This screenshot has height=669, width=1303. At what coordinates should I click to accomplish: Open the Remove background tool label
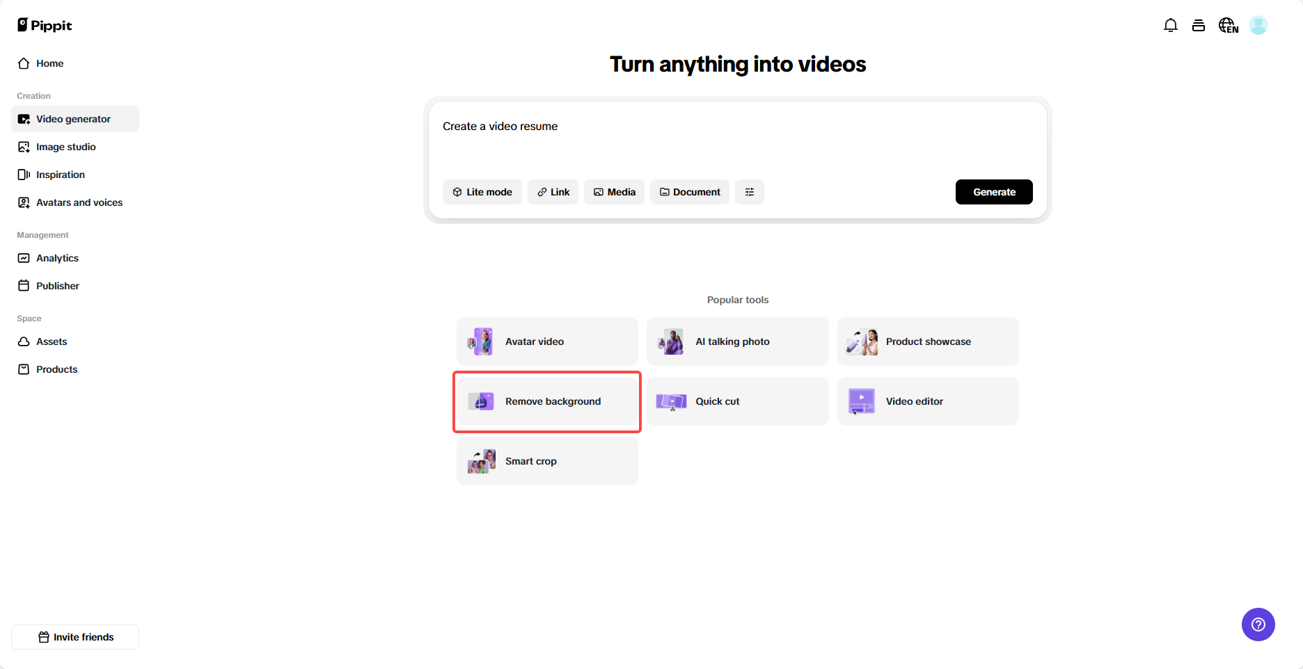click(x=553, y=401)
